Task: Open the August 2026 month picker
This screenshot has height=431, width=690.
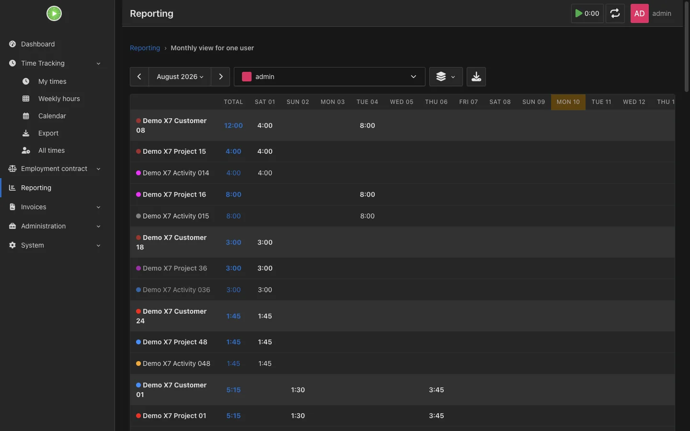Action: point(180,77)
